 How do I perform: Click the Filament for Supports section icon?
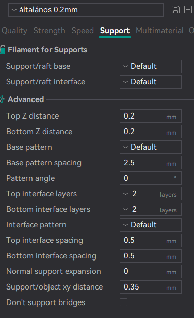[3, 50]
